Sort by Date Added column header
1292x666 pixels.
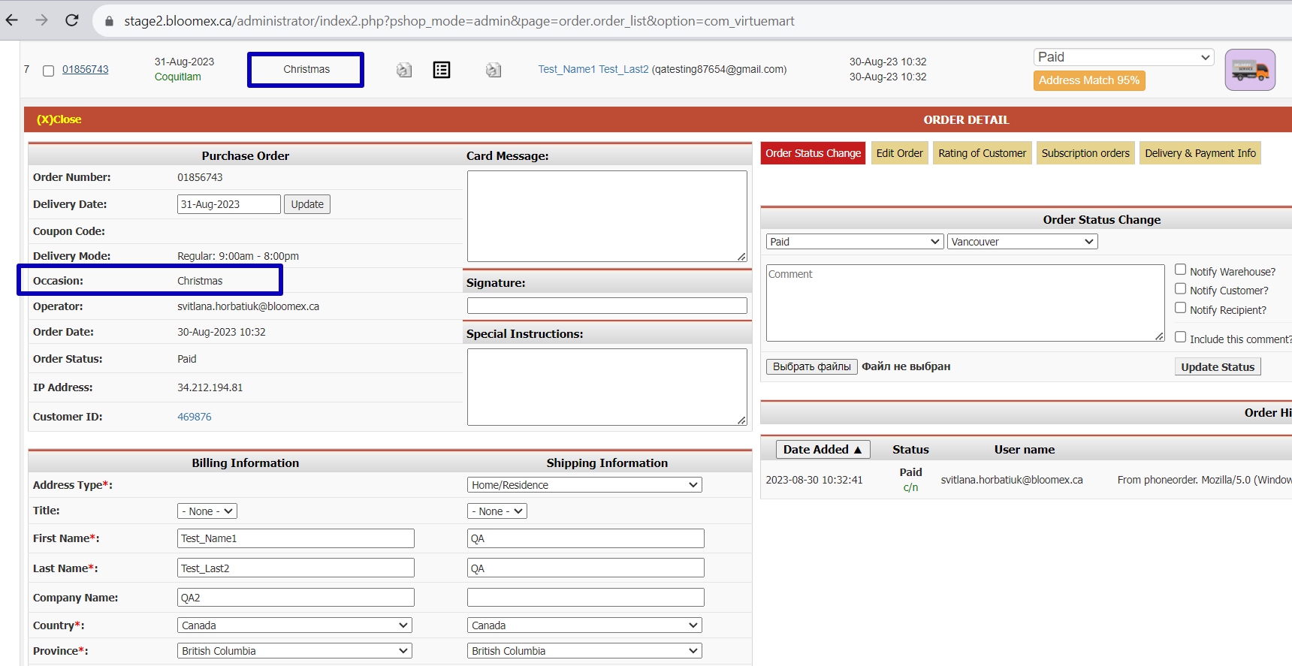click(823, 450)
